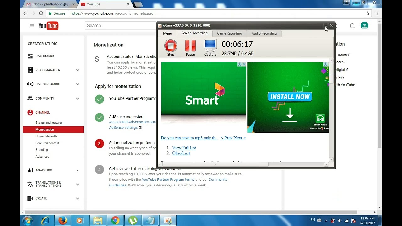Click the Analytics bar chart icon
The height and width of the screenshot is (226, 402).
click(x=30, y=170)
